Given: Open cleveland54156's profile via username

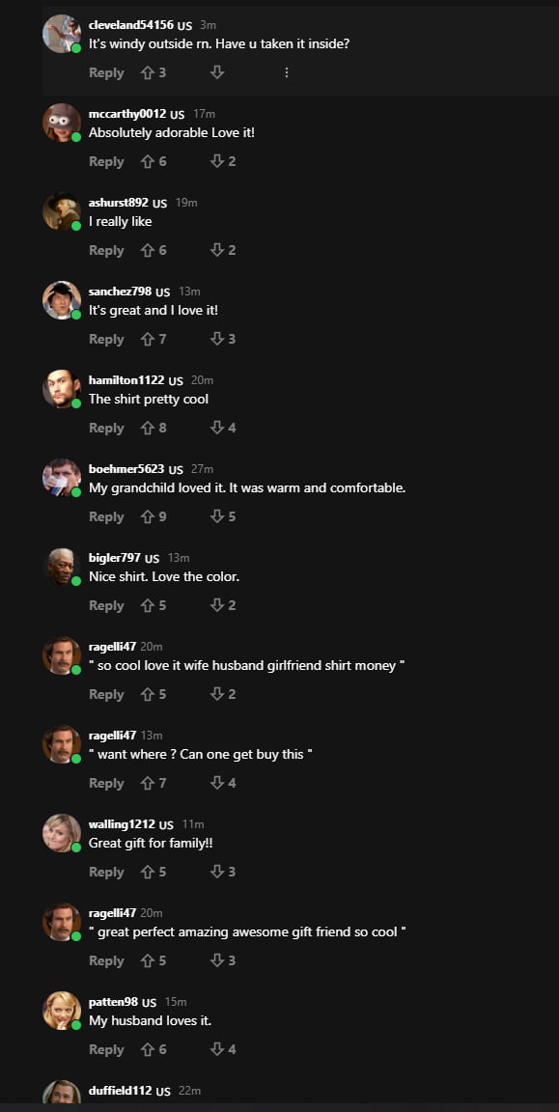Looking at the screenshot, I should 124,23.
